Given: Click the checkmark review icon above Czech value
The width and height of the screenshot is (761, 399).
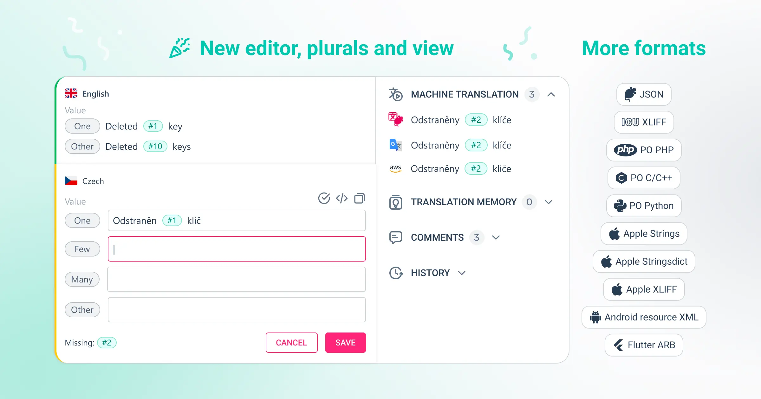Looking at the screenshot, I should (x=324, y=198).
